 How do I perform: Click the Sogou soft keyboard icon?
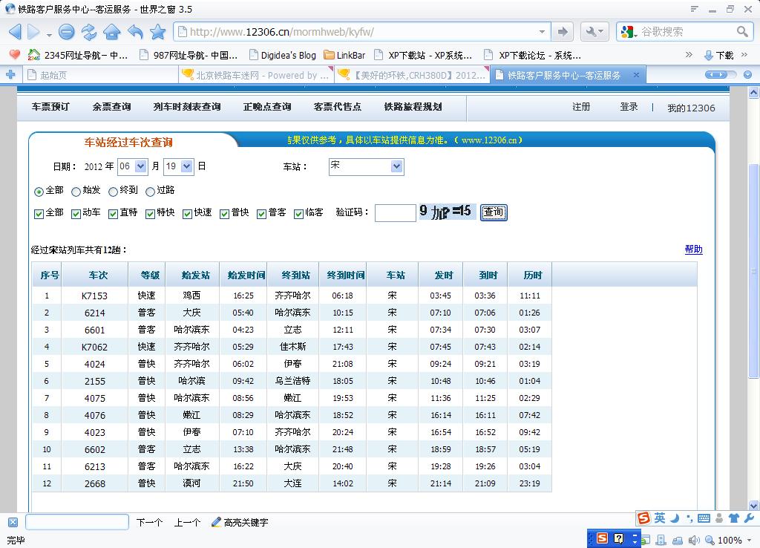pos(704,518)
